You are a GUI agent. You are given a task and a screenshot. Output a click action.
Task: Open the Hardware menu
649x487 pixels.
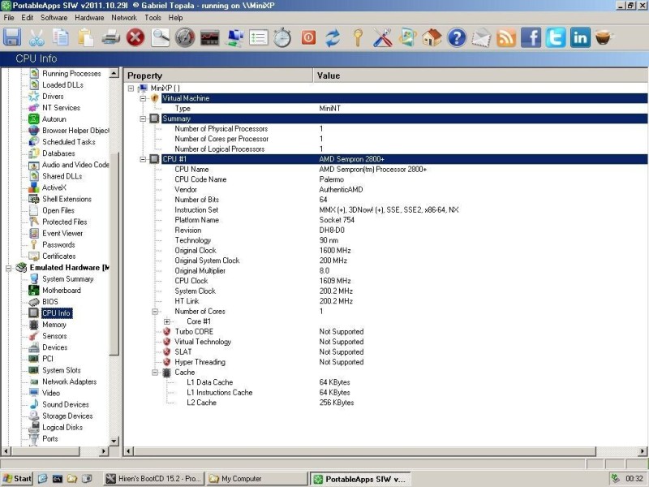pyautogui.click(x=89, y=18)
